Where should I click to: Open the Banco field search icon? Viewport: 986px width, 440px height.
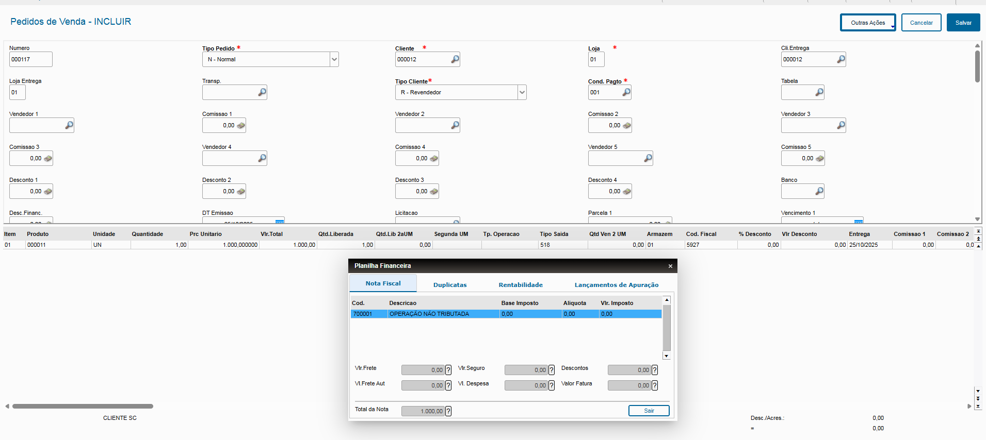[819, 191]
